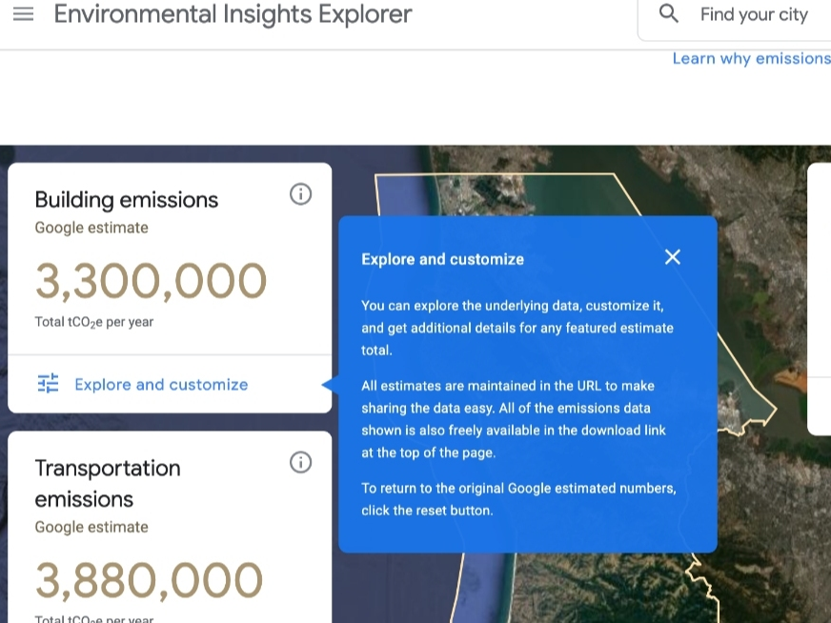The width and height of the screenshot is (831, 623).
Task: Open the hamburger navigation menu
Action: coord(23,14)
